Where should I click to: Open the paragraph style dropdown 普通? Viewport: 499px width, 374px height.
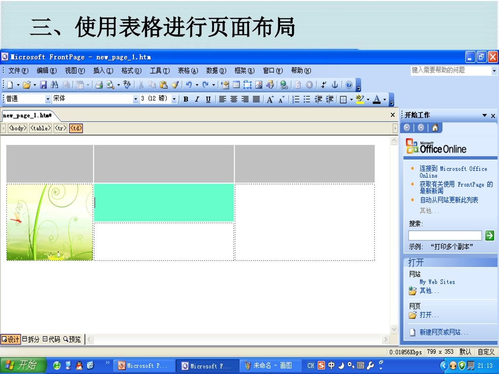(48, 99)
